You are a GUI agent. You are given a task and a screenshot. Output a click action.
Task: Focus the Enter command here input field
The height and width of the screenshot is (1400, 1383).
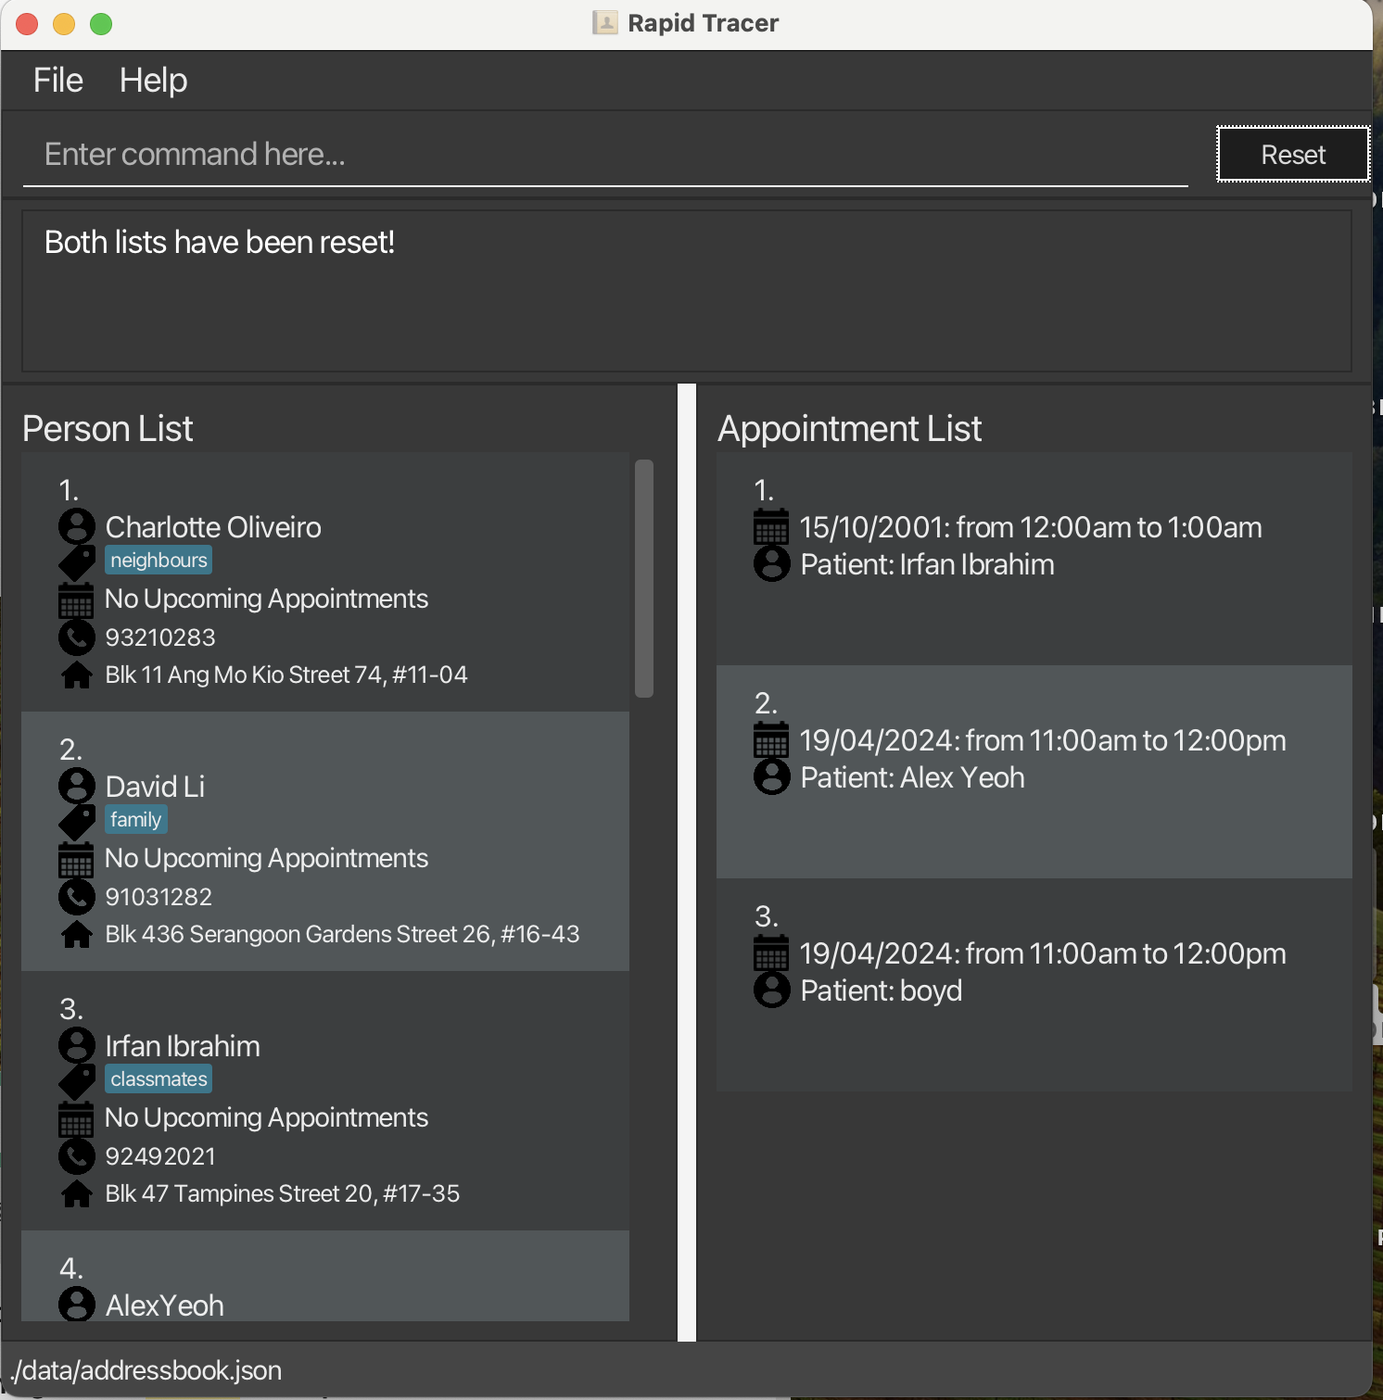(605, 155)
